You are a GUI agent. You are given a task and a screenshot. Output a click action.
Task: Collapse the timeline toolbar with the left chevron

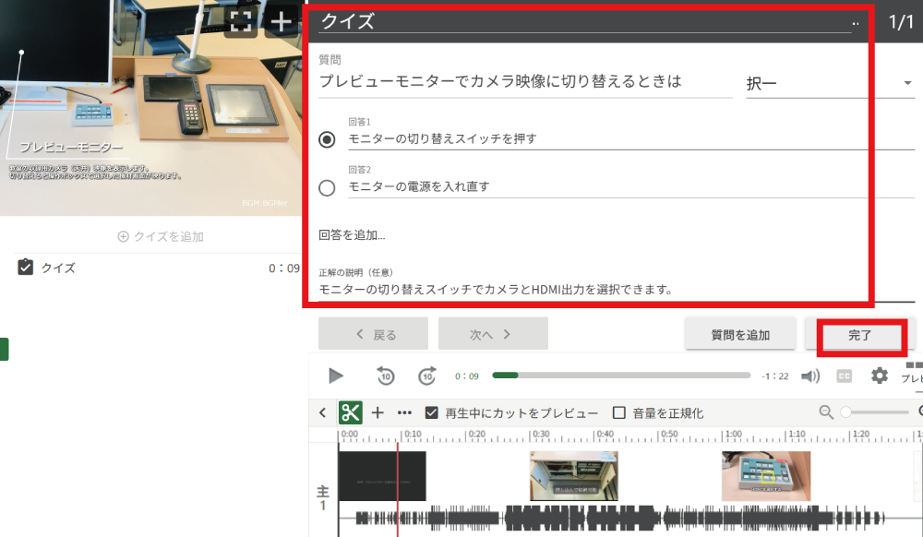tap(322, 412)
